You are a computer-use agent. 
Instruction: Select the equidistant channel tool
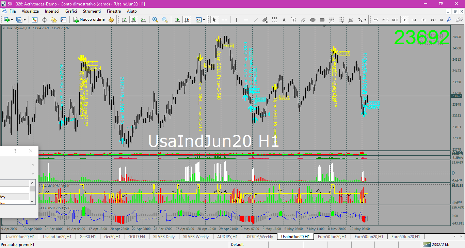click(265, 20)
